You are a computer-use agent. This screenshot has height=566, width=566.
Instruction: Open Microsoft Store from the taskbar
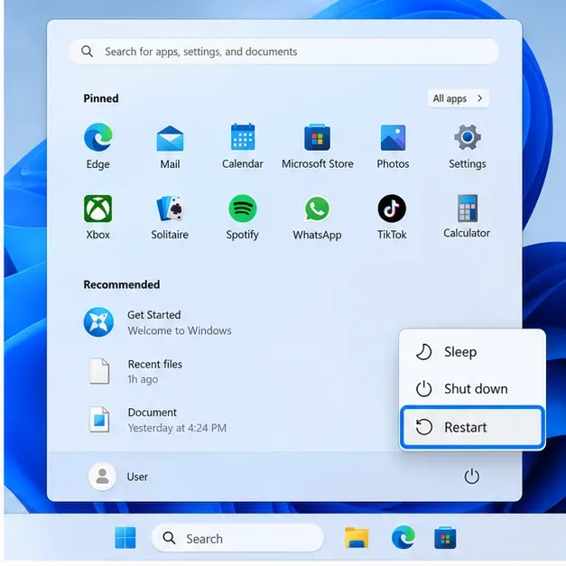point(445,538)
